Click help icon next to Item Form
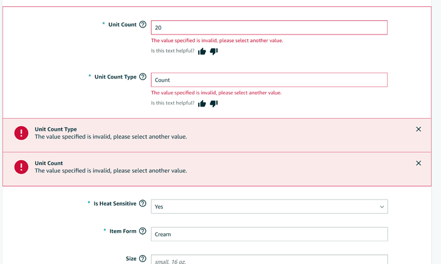Viewport: 441px width, 264px height. [143, 231]
